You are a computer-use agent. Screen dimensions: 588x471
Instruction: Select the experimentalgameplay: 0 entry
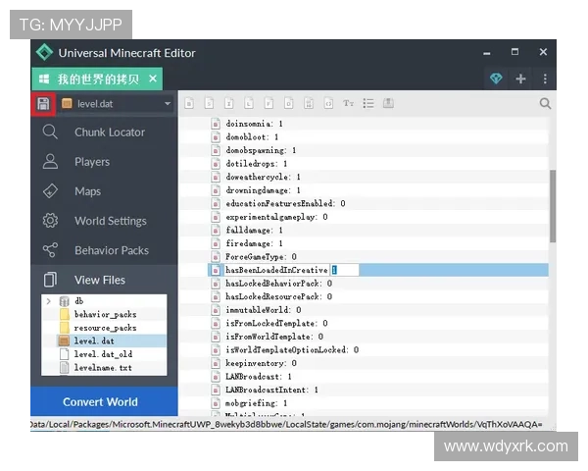click(x=276, y=217)
